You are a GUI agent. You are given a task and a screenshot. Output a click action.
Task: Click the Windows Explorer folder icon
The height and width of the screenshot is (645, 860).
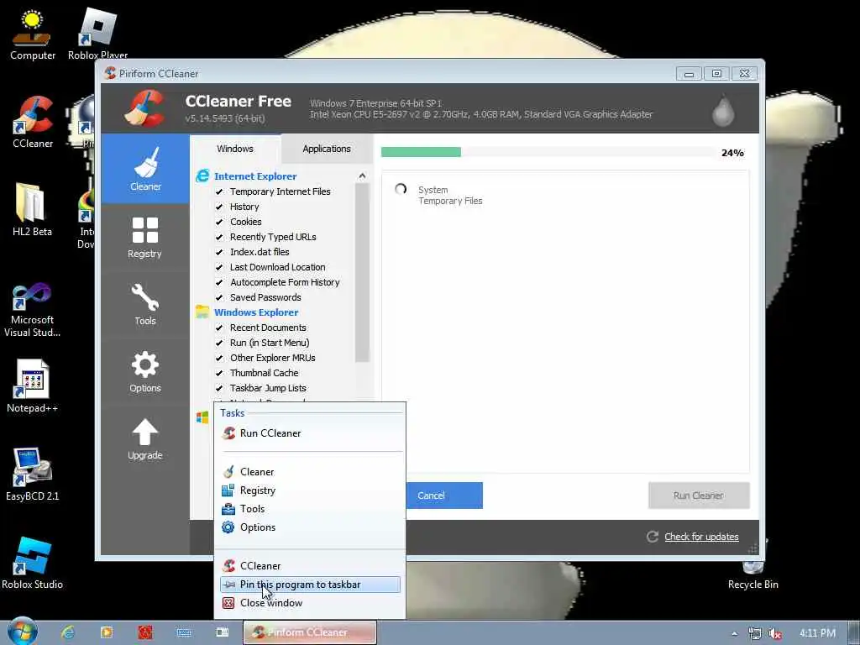pos(202,312)
